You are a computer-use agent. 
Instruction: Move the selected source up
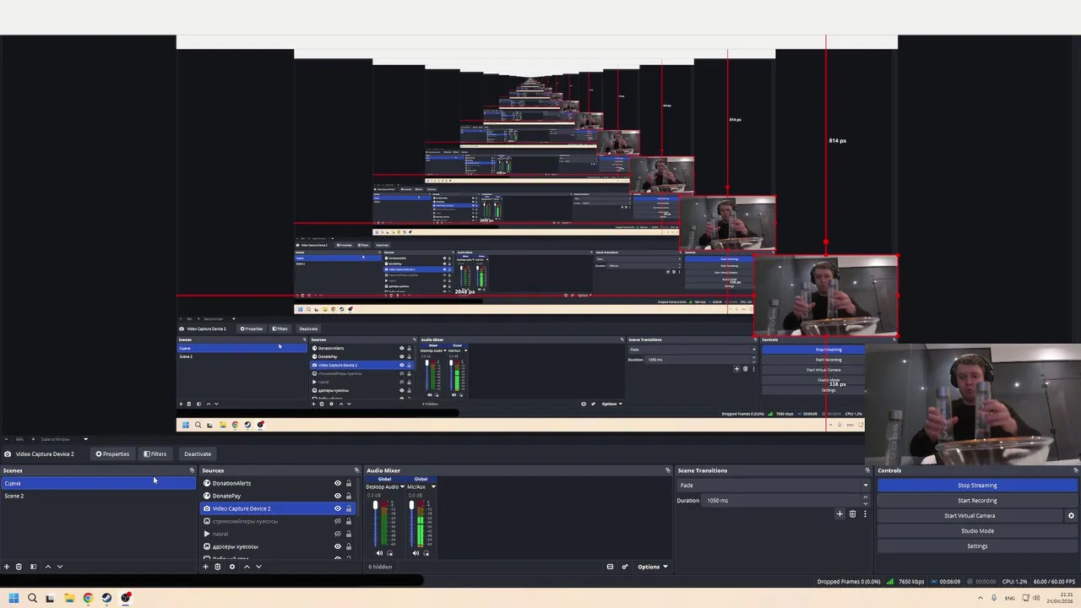click(247, 567)
